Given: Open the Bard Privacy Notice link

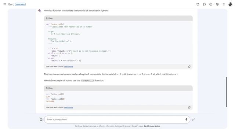Looking at the screenshot, I should pyautogui.click(x=152, y=126).
